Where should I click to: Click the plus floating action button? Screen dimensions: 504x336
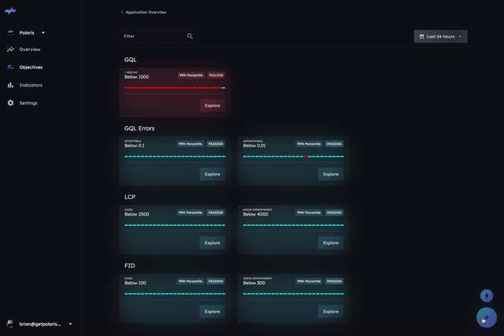coord(487,317)
